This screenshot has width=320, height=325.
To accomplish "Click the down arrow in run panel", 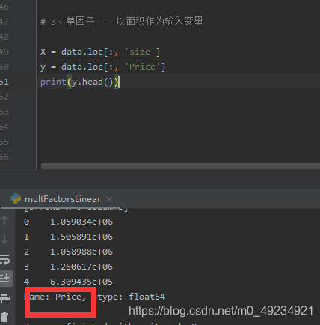I will (x=4, y=240).
